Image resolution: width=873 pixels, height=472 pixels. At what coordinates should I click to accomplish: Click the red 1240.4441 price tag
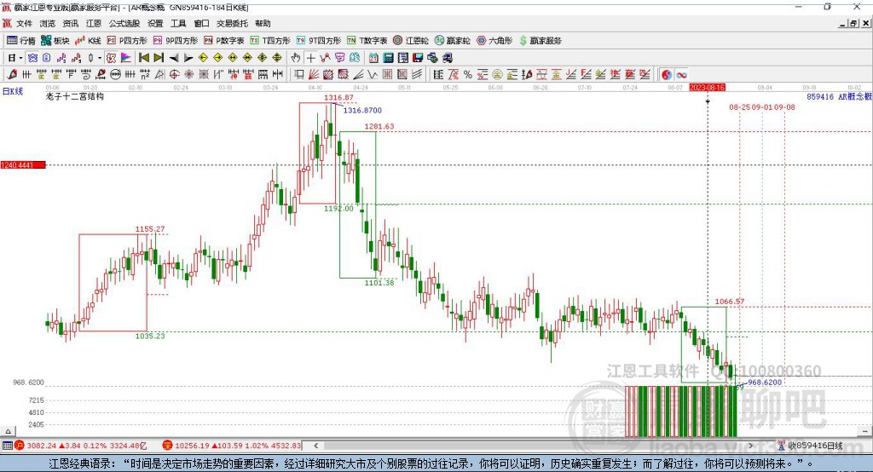point(23,165)
